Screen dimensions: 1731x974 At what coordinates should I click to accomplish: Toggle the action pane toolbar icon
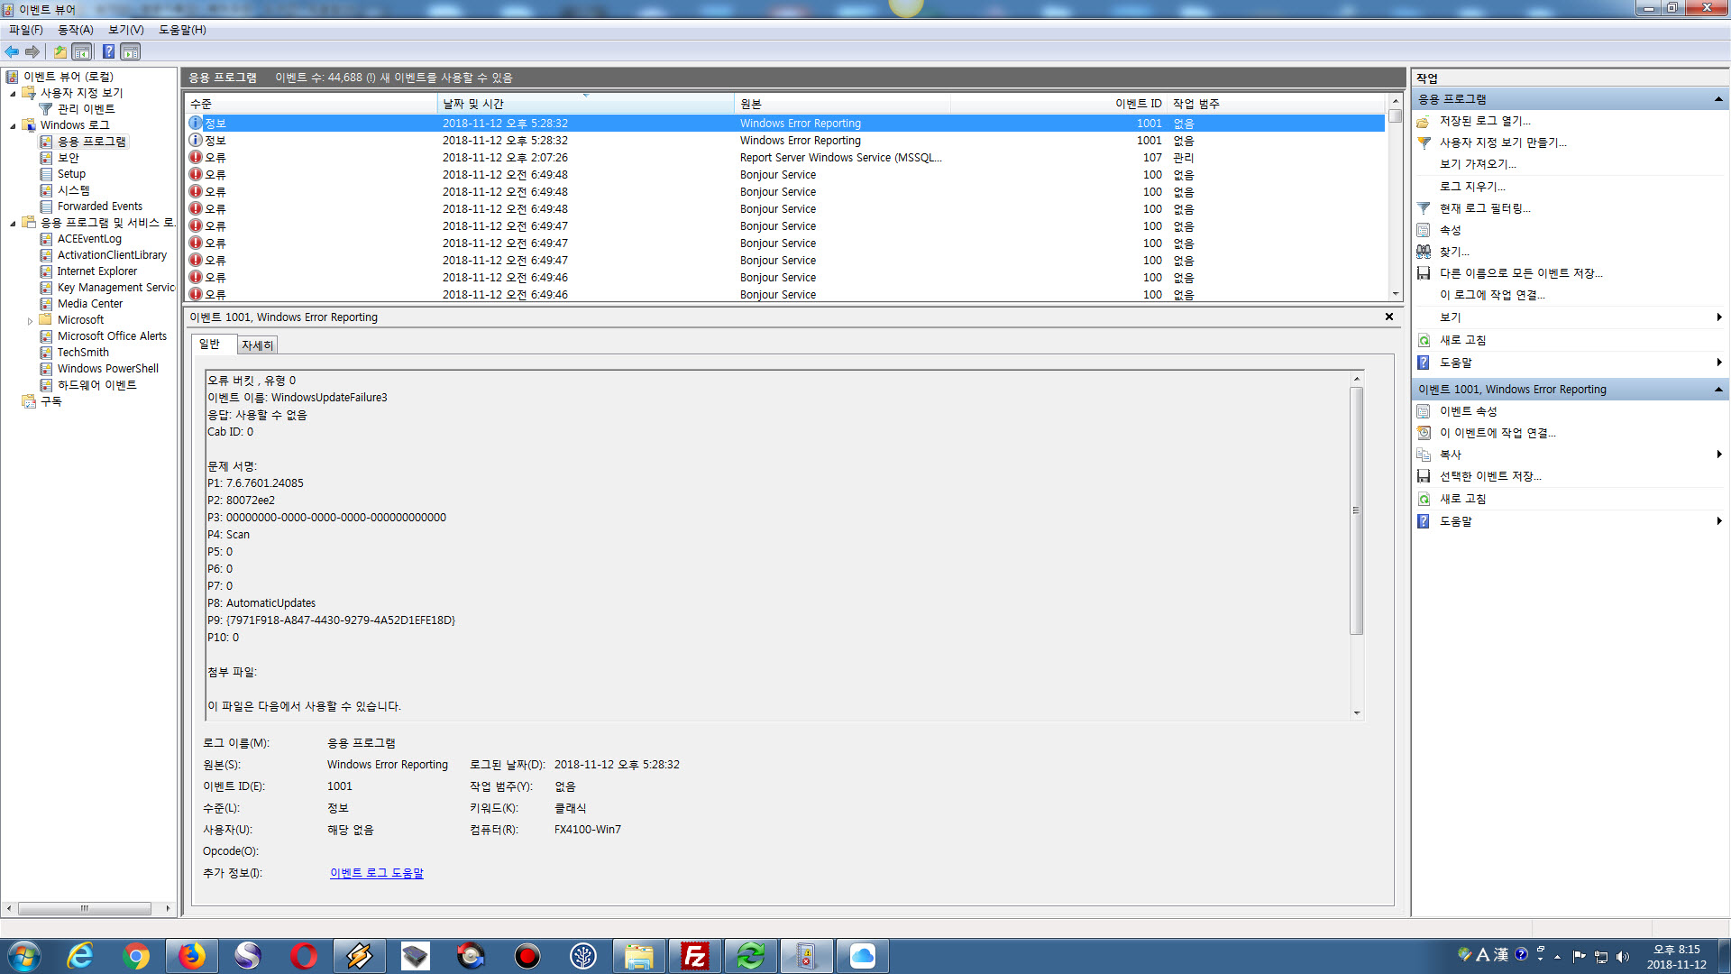click(x=131, y=51)
